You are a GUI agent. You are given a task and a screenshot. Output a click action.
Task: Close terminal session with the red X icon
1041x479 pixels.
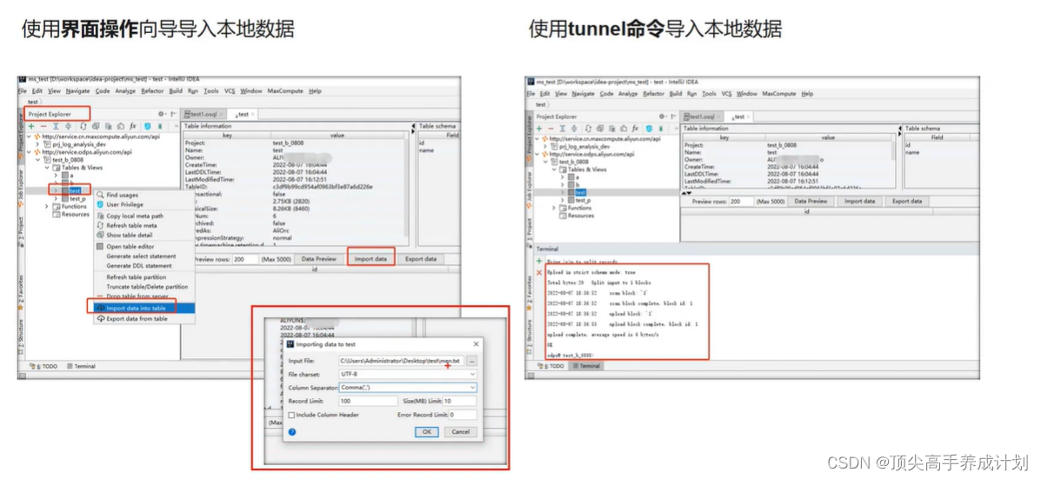coord(539,273)
